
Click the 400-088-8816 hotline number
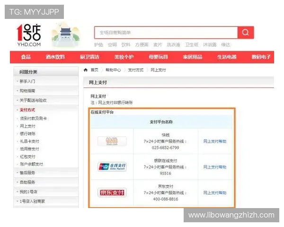[x=165, y=199]
